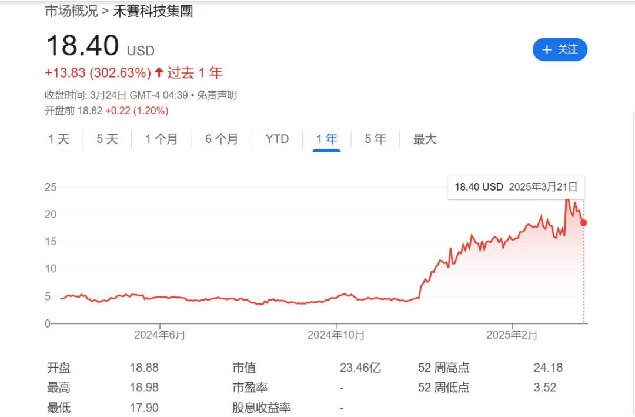Select the YTD range tab

click(x=277, y=139)
